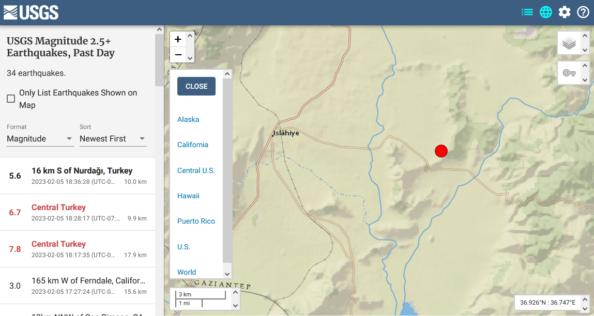This screenshot has width=594, height=316.
Task: Open the Format dropdown showing Magnitude
Action: [x=40, y=139]
